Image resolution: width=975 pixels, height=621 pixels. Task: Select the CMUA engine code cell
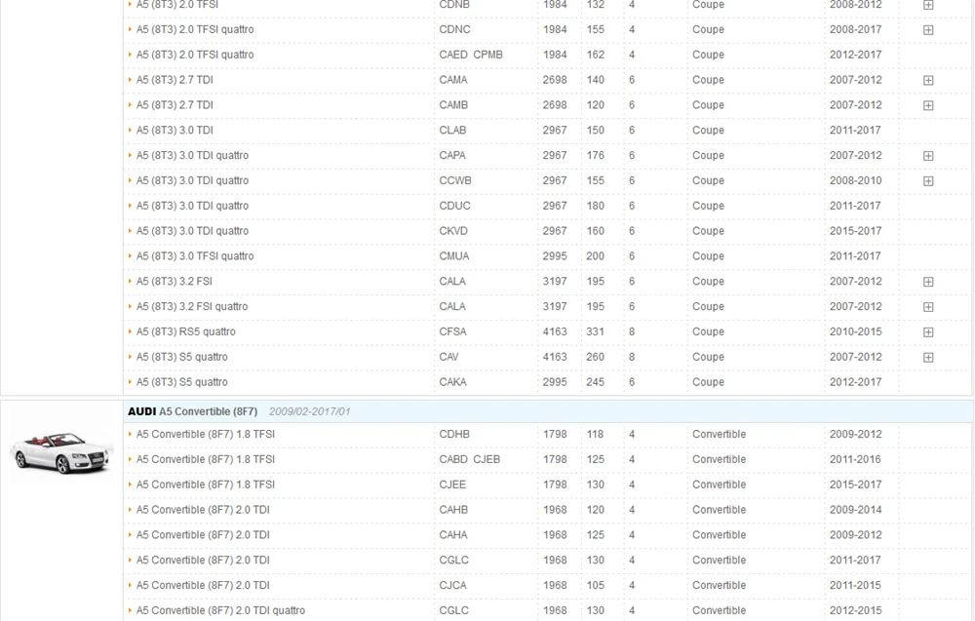pyautogui.click(x=454, y=256)
